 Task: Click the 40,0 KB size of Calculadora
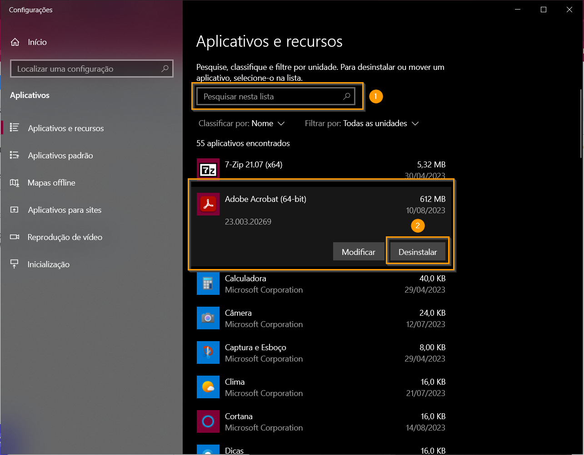coord(432,279)
